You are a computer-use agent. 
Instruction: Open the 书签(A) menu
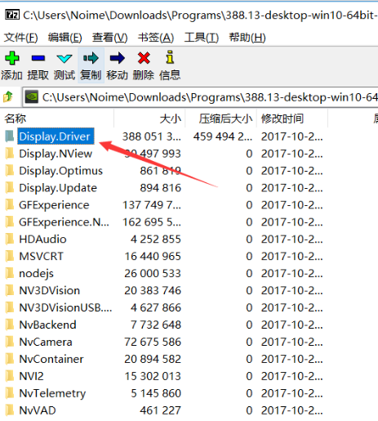click(x=156, y=38)
